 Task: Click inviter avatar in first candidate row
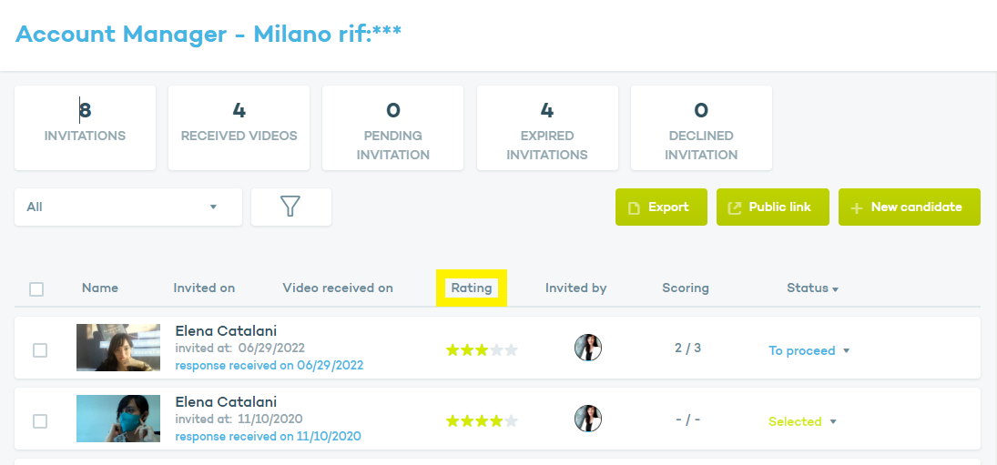pos(588,348)
